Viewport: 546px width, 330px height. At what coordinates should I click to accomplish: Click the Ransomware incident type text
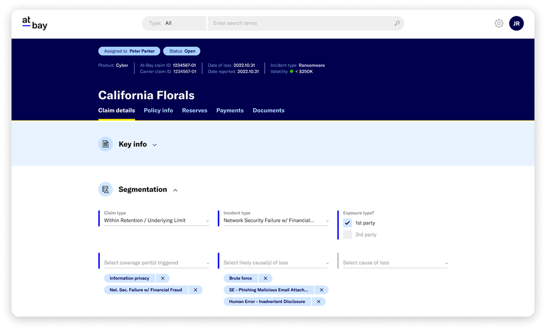pyautogui.click(x=312, y=65)
